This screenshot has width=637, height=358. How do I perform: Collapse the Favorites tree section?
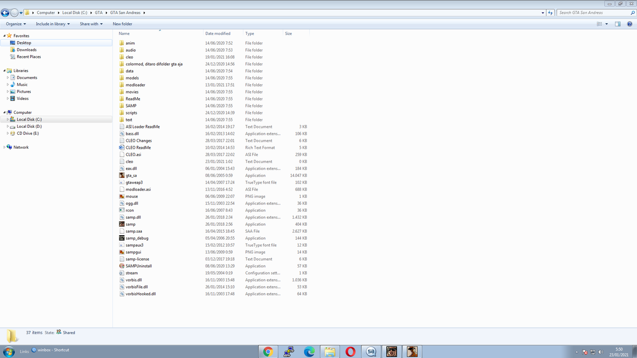[x=4, y=36]
